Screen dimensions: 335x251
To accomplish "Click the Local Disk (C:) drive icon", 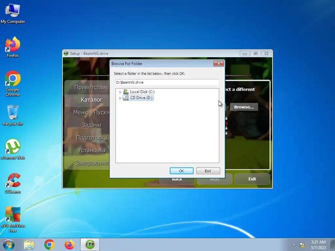I will coord(126,92).
